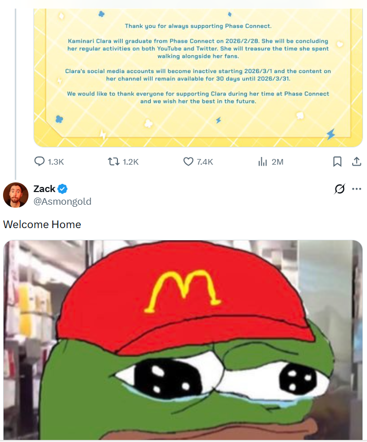Image resolution: width=367 pixels, height=442 pixels.
Task: Open replies via the speech bubble icon
Action: pyautogui.click(x=39, y=162)
